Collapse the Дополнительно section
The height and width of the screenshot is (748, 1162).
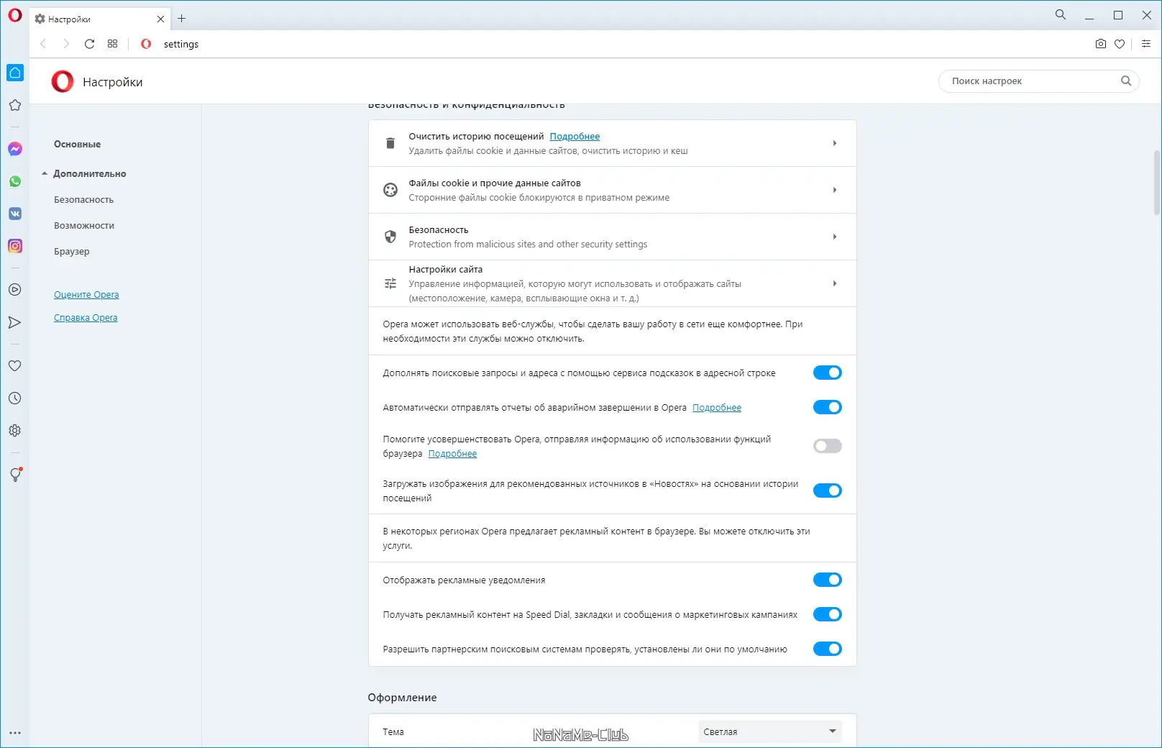83,173
